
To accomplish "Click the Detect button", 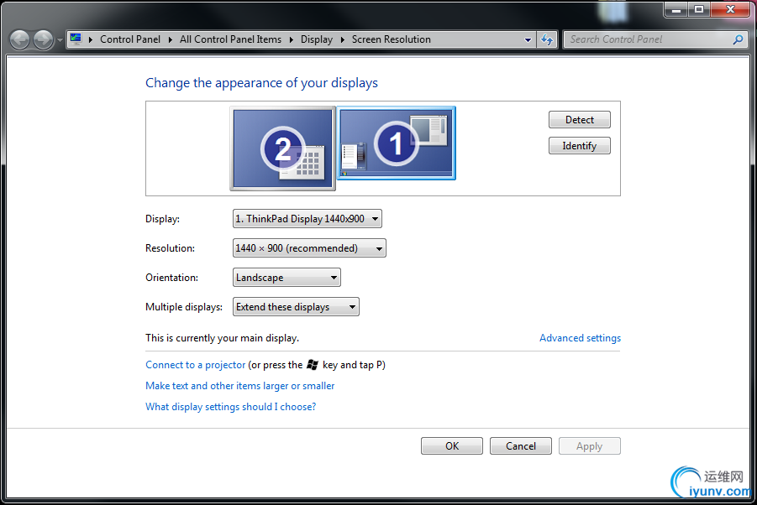I will pos(580,119).
